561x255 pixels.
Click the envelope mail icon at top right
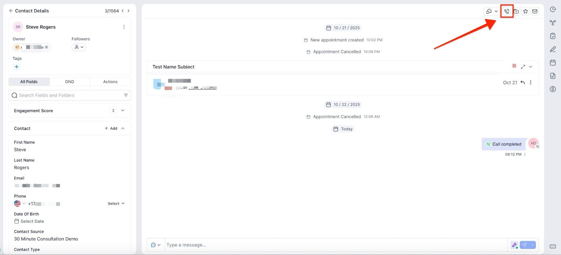[535, 11]
